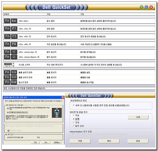Click 적용 in the network card power window

[x=35, y=142]
